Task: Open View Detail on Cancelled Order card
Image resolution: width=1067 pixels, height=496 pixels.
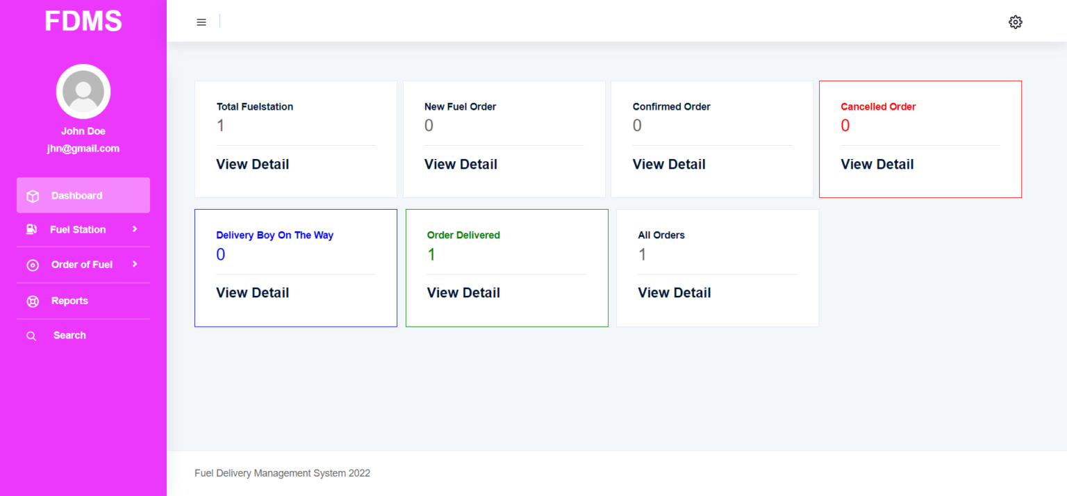Action: pos(877,164)
